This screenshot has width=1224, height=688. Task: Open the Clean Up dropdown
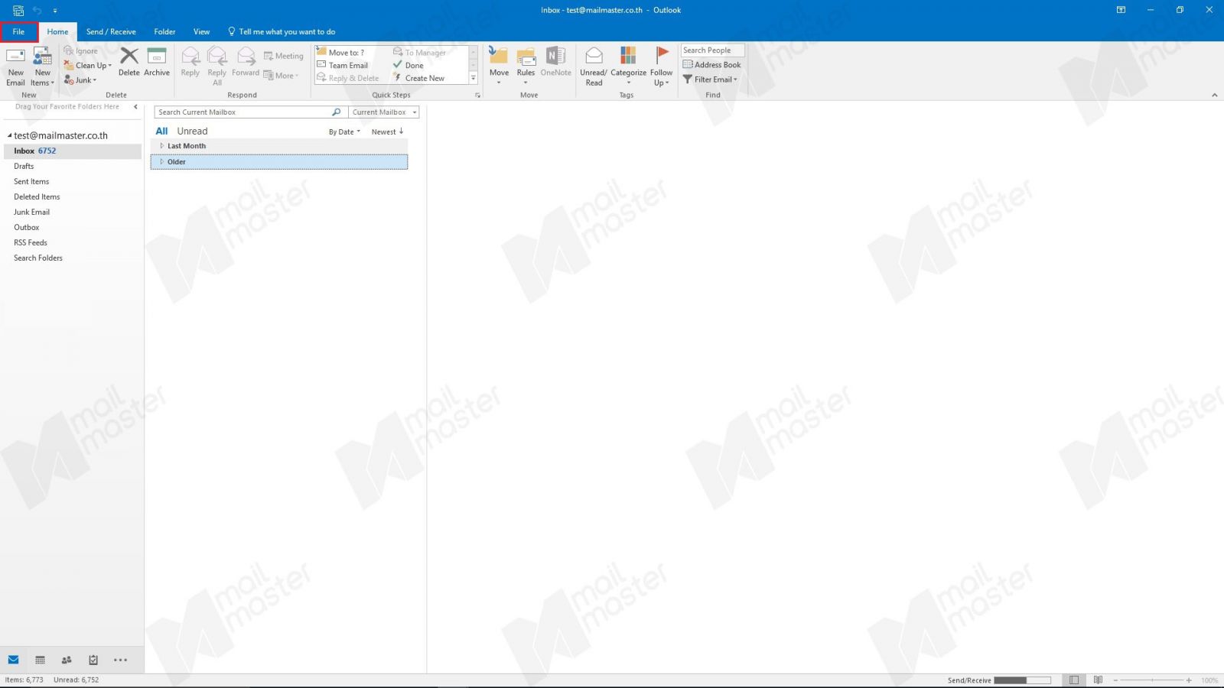coord(87,66)
